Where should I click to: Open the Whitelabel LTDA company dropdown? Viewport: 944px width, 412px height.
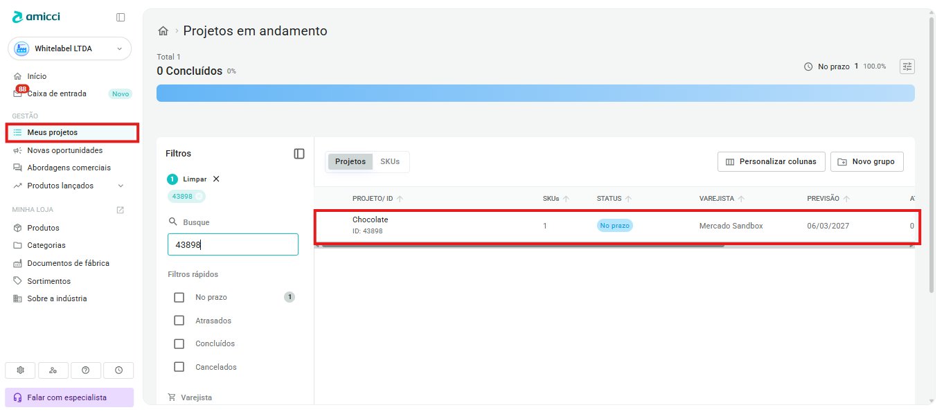pyautogui.click(x=70, y=48)
